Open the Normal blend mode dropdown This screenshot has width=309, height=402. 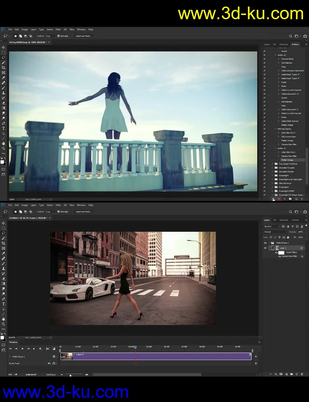[275, 231]
